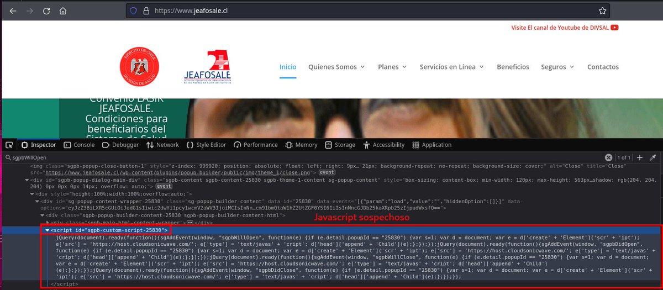
Task: Select the script id sgpb-custom-script-25830 line
Action: [x=109, y=230]
